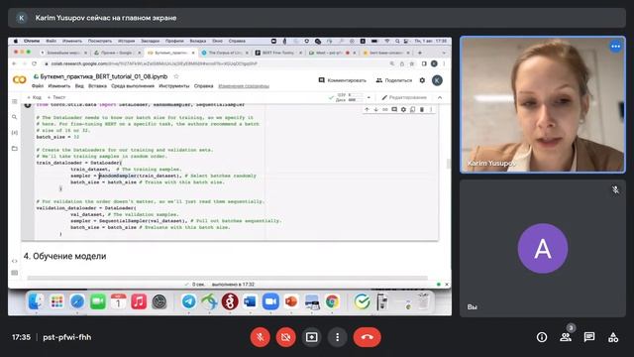Viewport: 634px width, 357px height.
Task: Open the in-call chat panel
Action: pyautogui.click(x=589, y=337)
